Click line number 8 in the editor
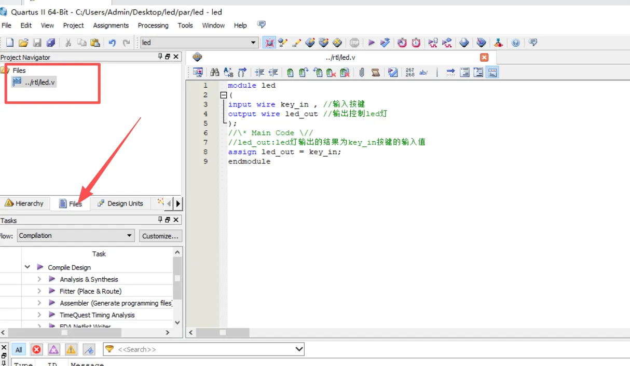630x366 pixels. click(x=205, y=152)
